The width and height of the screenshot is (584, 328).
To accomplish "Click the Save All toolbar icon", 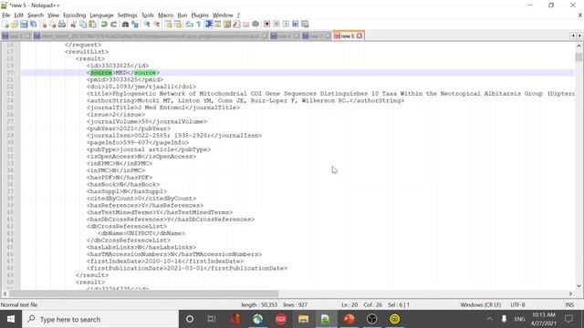I will (33, 25).
